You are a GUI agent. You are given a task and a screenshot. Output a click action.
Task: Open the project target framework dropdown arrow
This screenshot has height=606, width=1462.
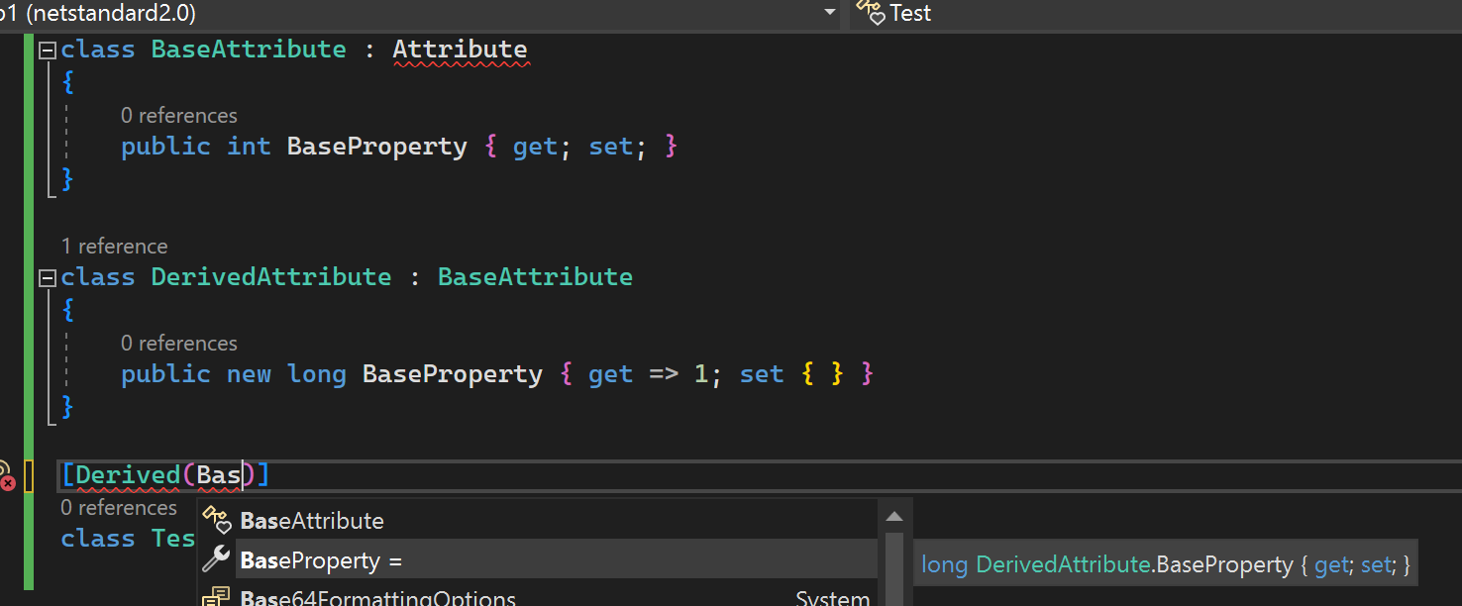[x=830, y=13]
